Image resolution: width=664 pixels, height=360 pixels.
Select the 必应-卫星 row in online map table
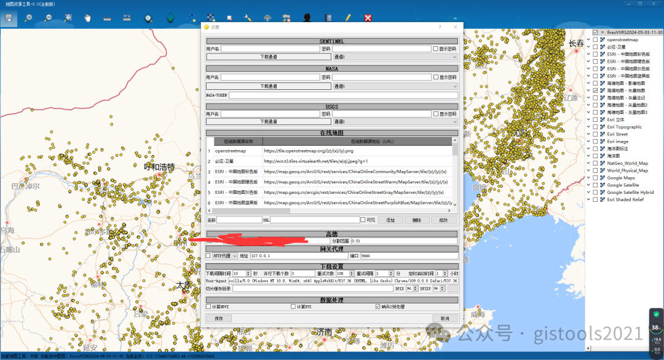point(329,161)
